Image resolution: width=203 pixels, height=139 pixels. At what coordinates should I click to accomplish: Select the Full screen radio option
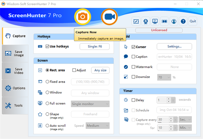47,103
